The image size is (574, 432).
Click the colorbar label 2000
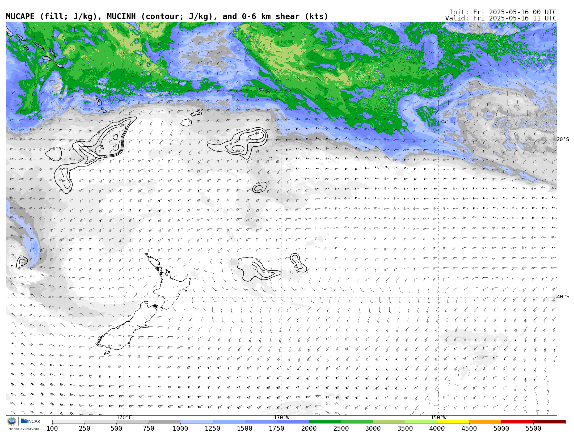309,429
